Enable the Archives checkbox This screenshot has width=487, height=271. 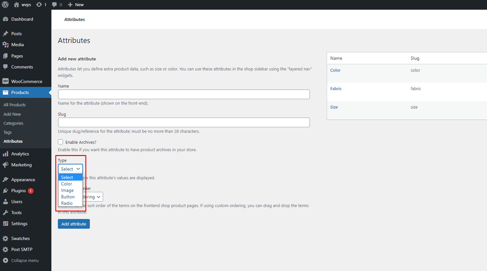[x=61, y=142]
